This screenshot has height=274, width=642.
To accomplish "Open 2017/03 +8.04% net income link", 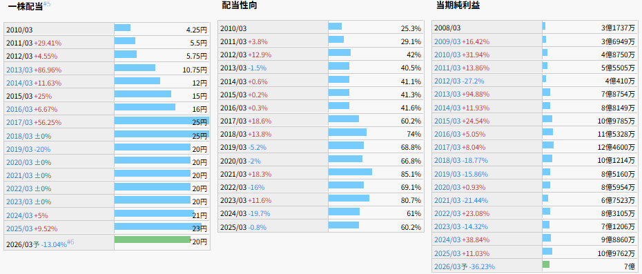I will (447, 147).
